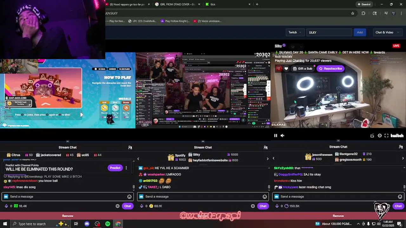Open the Windows notification center
Viewport: 406px width, 228px height.
399,224
